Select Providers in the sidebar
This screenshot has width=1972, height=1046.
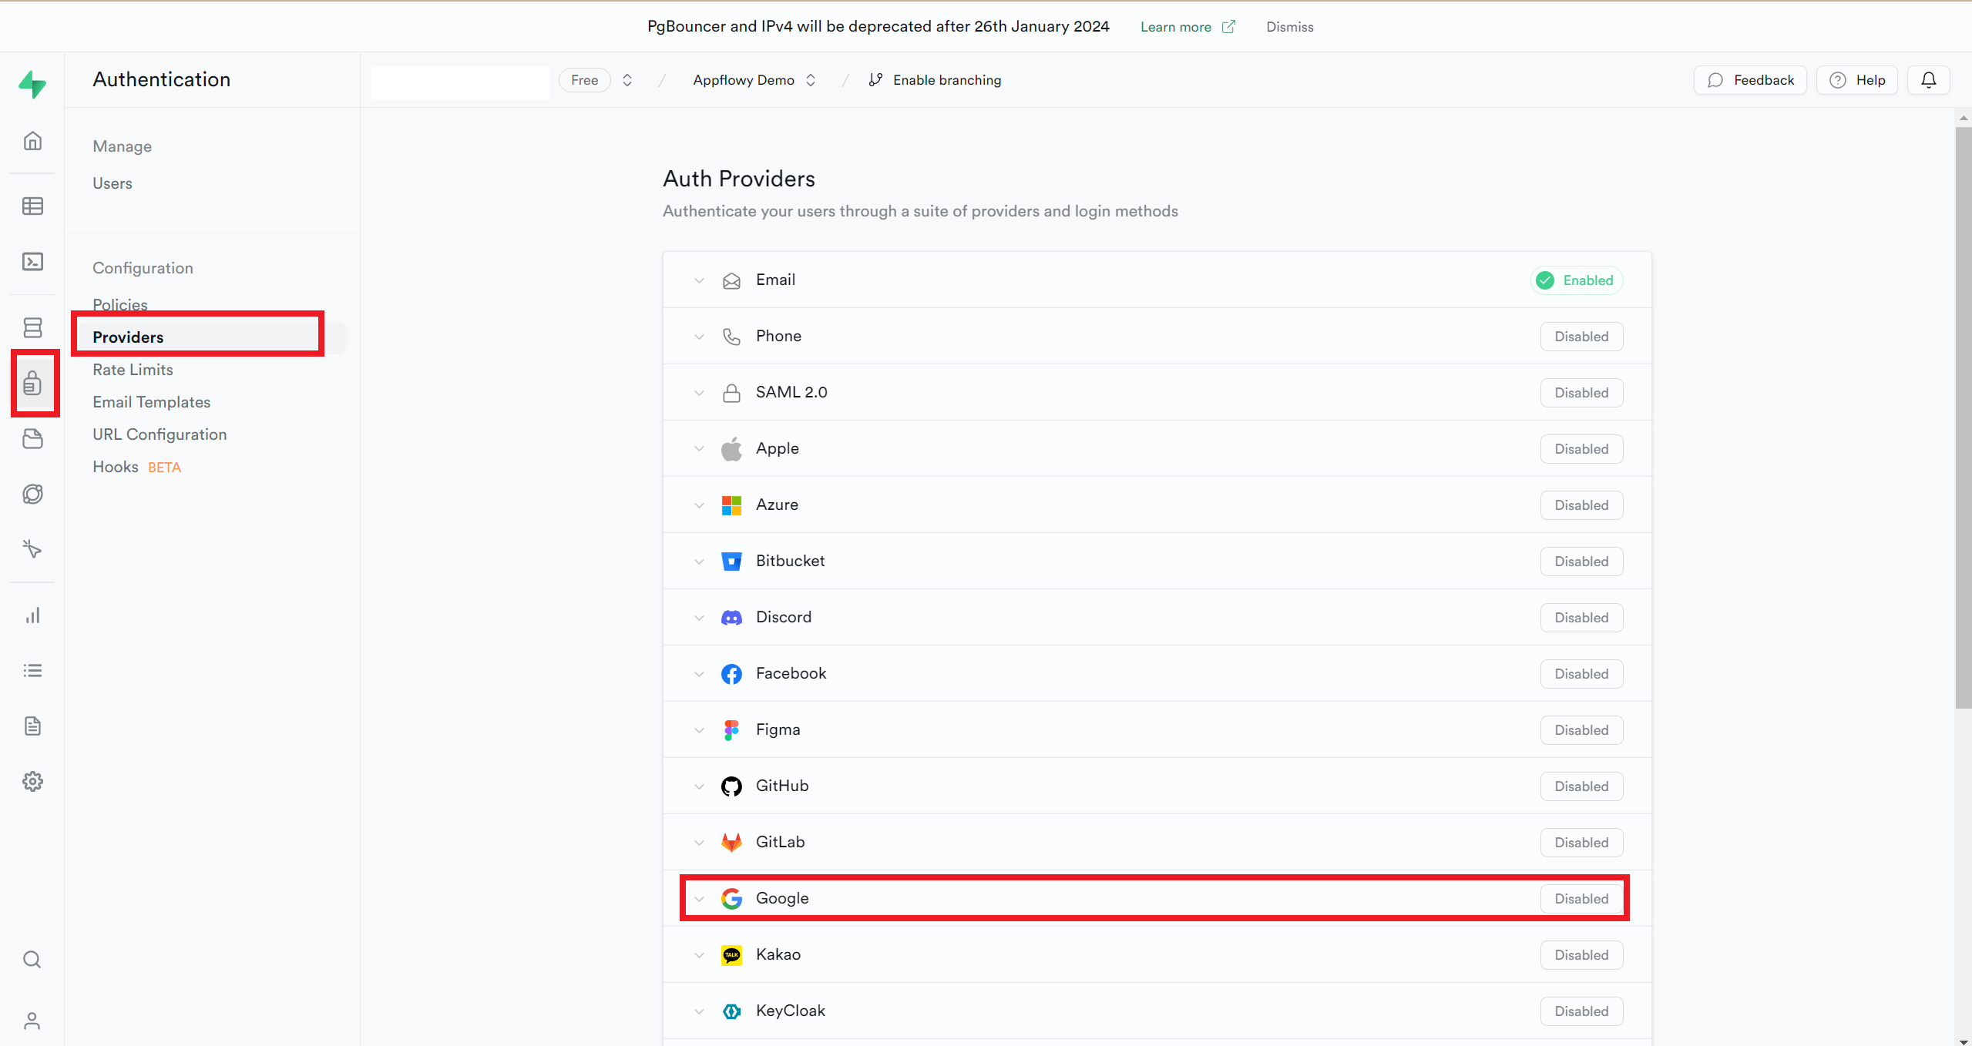128,337
